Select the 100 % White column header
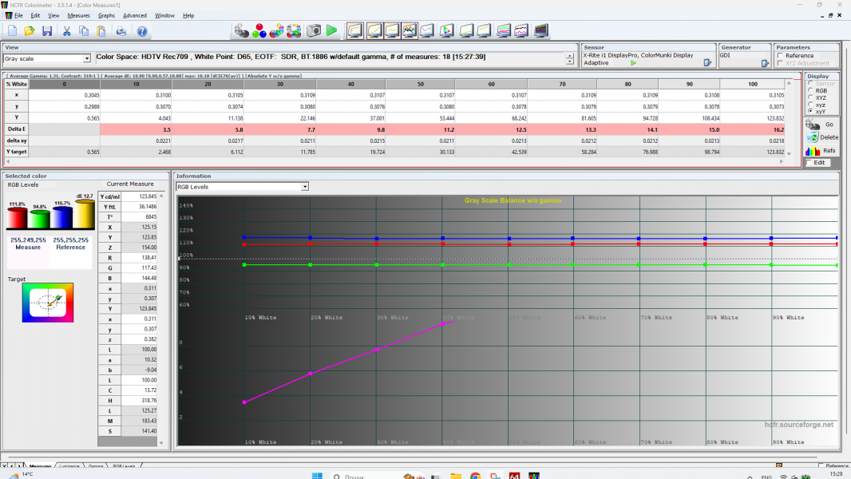 [752, 84]
